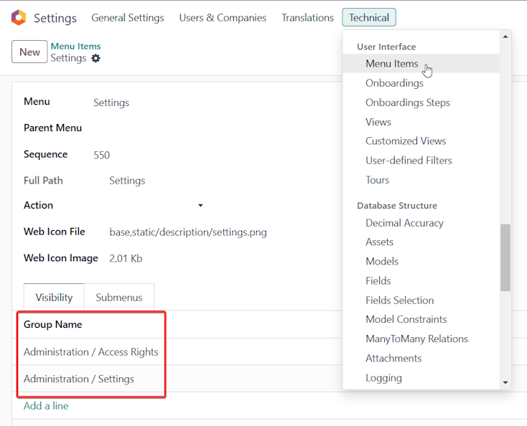Open the gear actions icon beside Settings
Screen dimensions: 527x426
[x=95, y=58]
